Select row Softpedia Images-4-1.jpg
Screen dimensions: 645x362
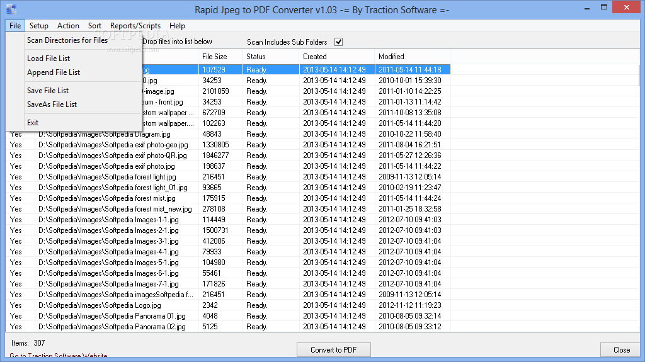click(x=228, y=252)
